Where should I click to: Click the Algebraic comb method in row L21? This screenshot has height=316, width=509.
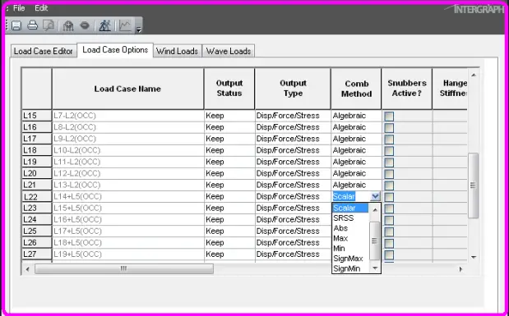pyautogui.click(x=349, y=185)
